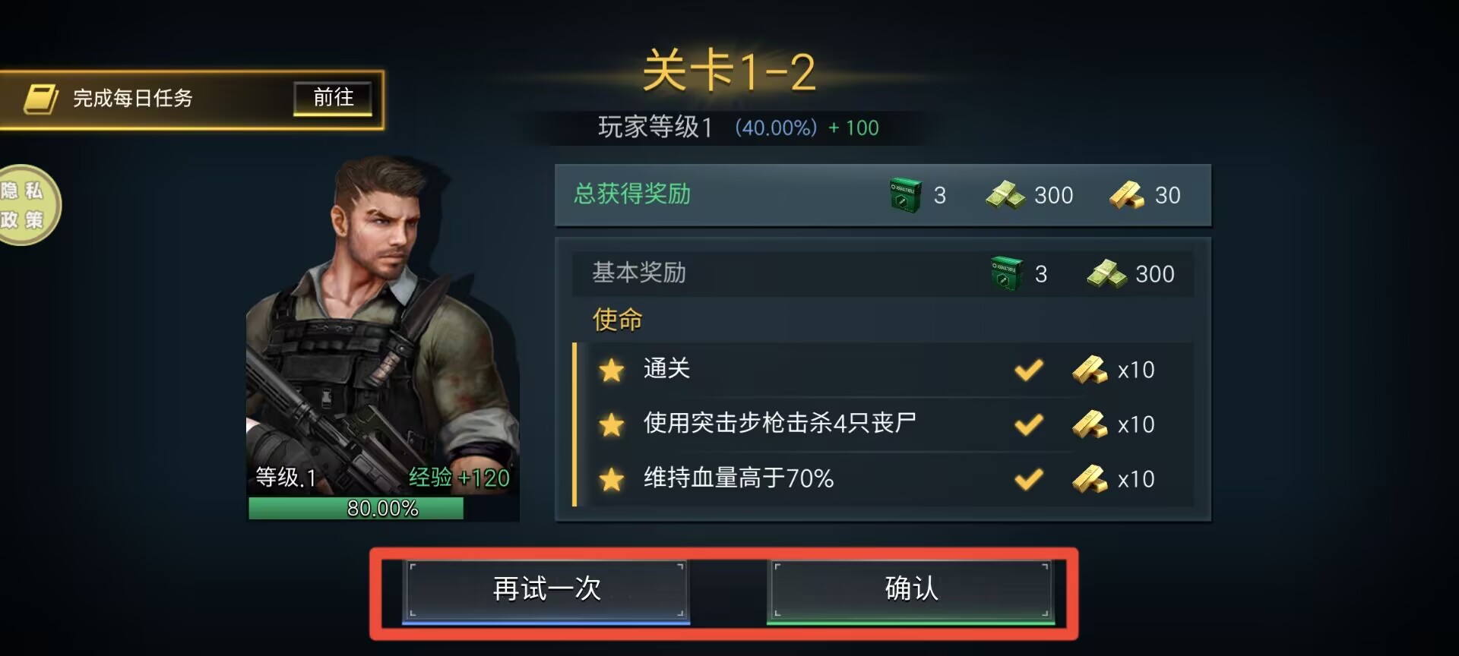This screenshot has height=656, width=1459.
Task: Click the star beside 维持血量高于70%
Action: pos(611,479)
